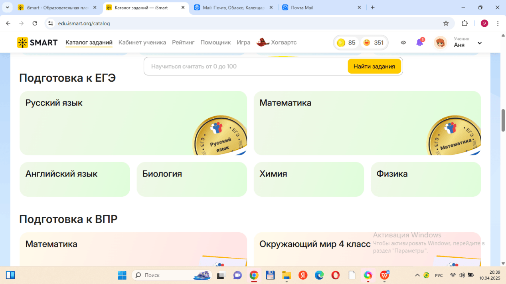Viewport: 506px width, 284px height.
Task: Open the Физика card
Action: [426, 179]
